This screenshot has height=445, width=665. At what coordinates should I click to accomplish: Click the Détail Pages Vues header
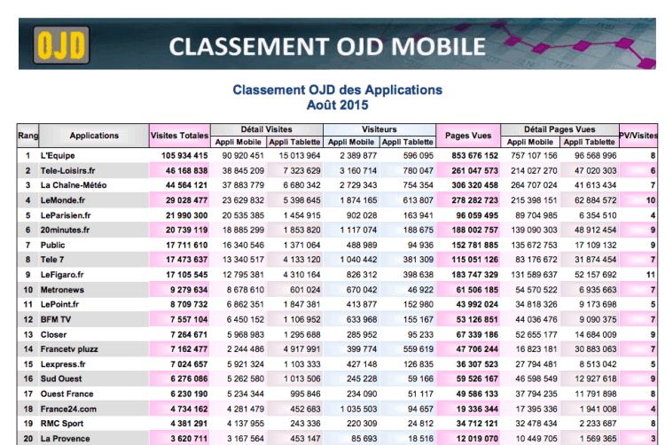559,129
